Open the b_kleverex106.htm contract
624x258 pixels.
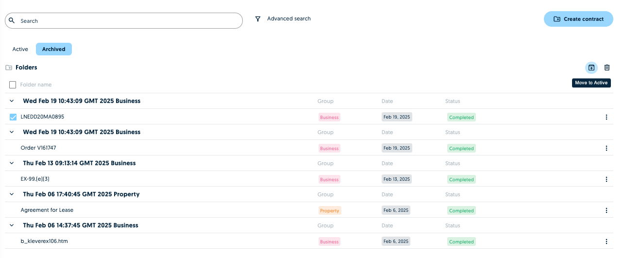click(x=44, y=241)
